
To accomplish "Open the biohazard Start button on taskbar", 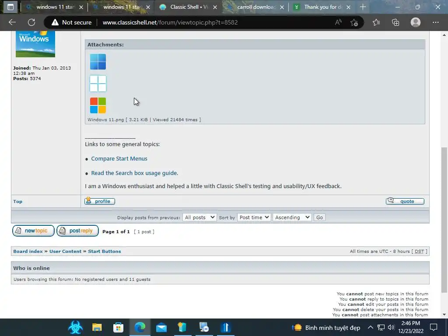I will click(75, 327).
